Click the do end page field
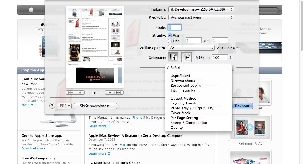This screenshot has width=303, height=164. (220, 41)
